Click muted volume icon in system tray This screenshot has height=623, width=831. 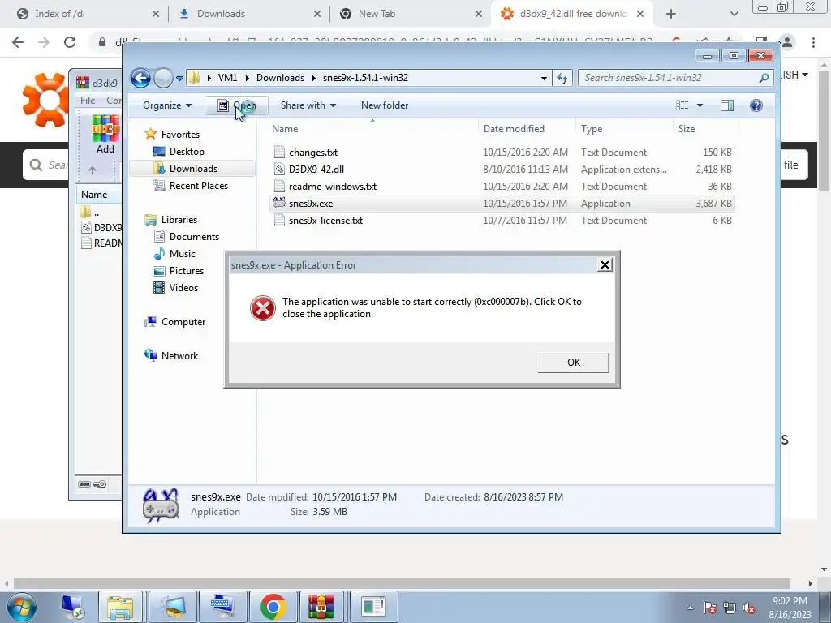(x=749, y=608)
